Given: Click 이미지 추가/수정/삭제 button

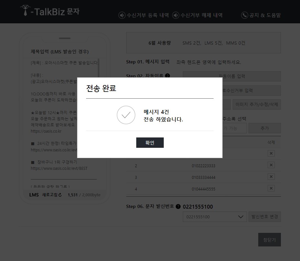Looking at the screenshot, I should tap(257, 104).
